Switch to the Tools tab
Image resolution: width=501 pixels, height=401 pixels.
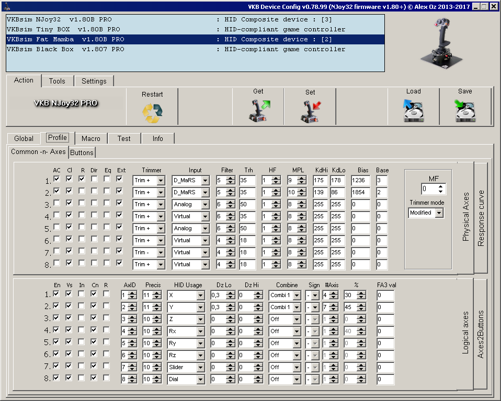click(x=57, y=81)
